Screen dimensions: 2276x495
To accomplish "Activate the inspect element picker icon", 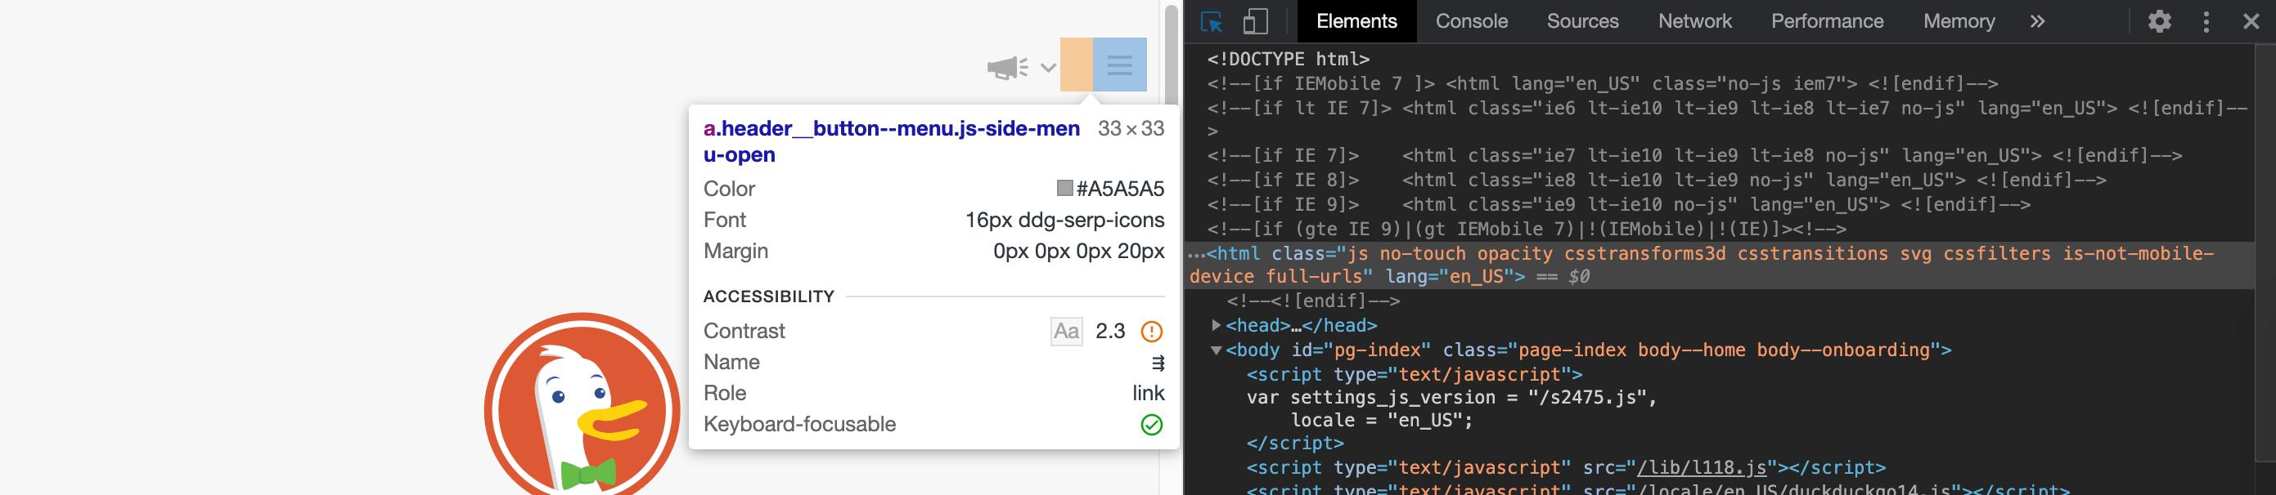I will [x=1212, y=21].
